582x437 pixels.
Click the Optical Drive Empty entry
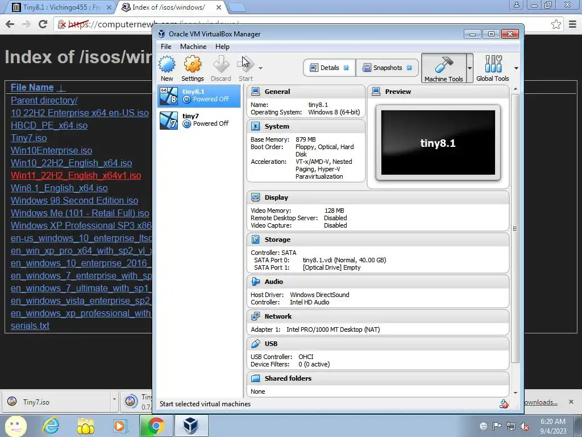click(332, 267)
